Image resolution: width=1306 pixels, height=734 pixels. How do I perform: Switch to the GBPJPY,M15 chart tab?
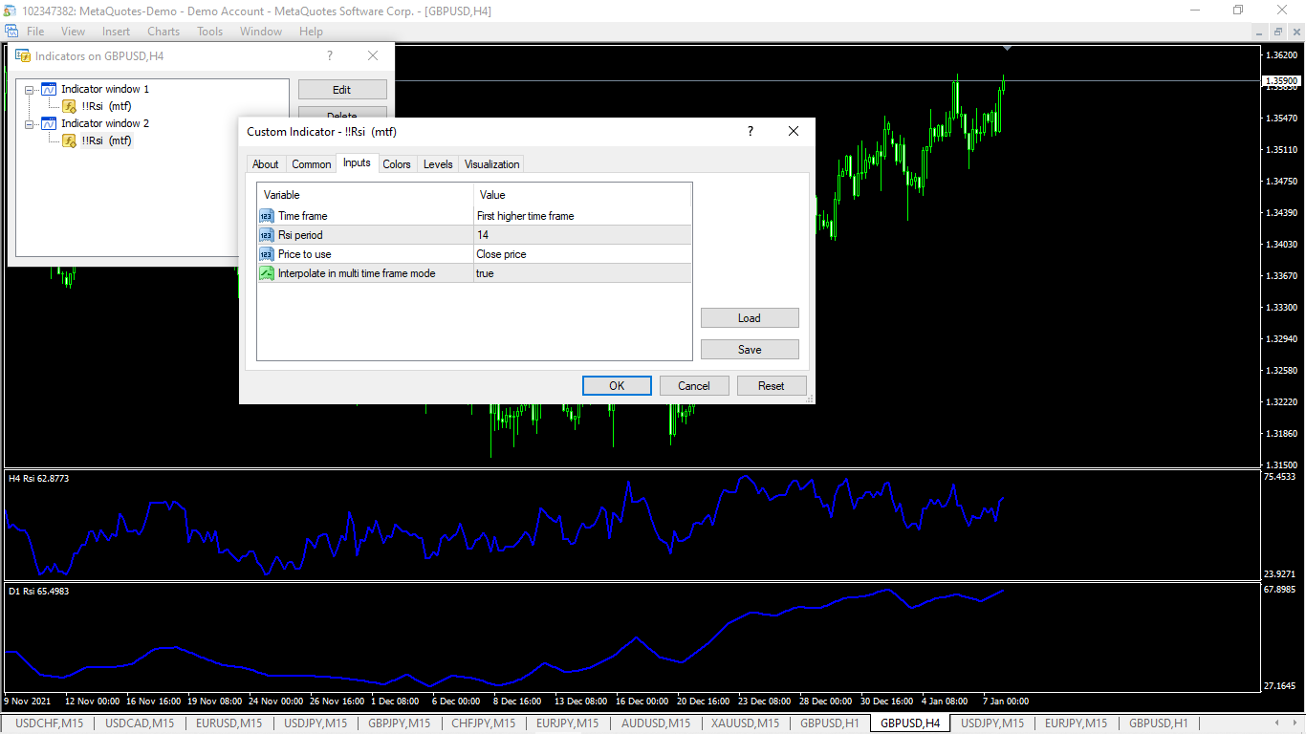coord(400,723)
